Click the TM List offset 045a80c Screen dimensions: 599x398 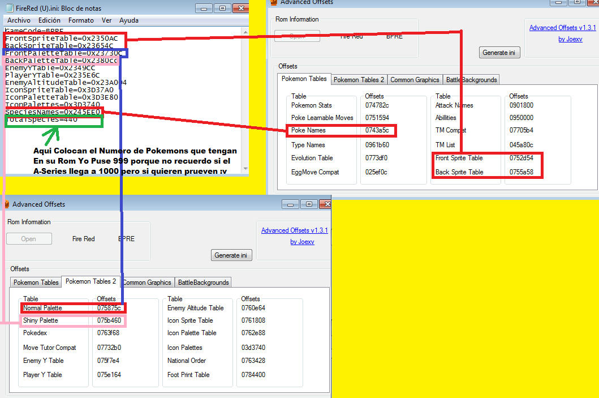point(521,145)
